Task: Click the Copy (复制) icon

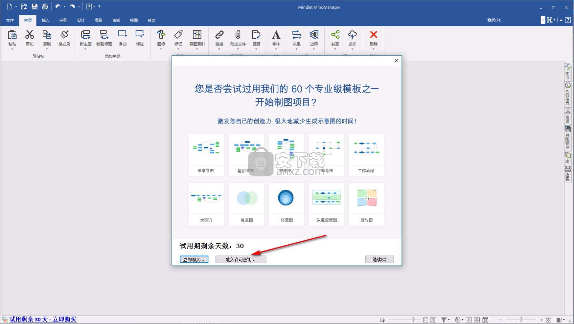Action: point(47,34)
